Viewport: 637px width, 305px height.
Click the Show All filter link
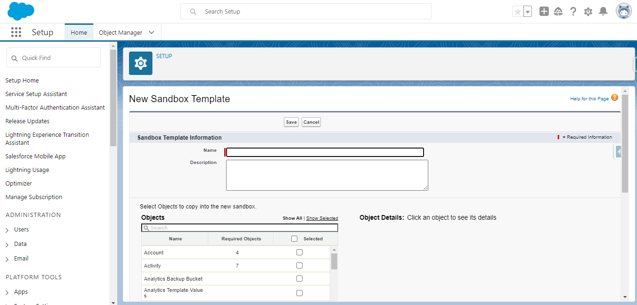tap(292, 218)
